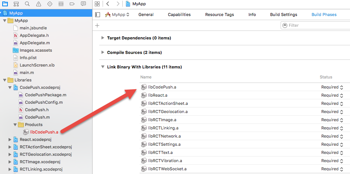The image size is (350, 174).
Task: Select Images.xcassets in the navigator
Action: tap(36, 50)
